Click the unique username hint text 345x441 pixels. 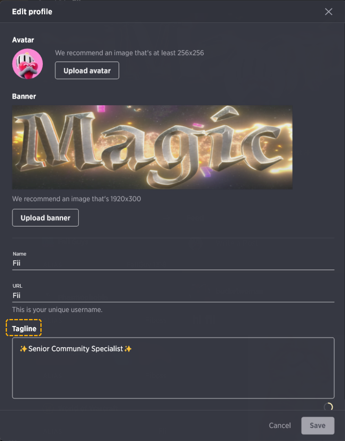pos(57,310)
